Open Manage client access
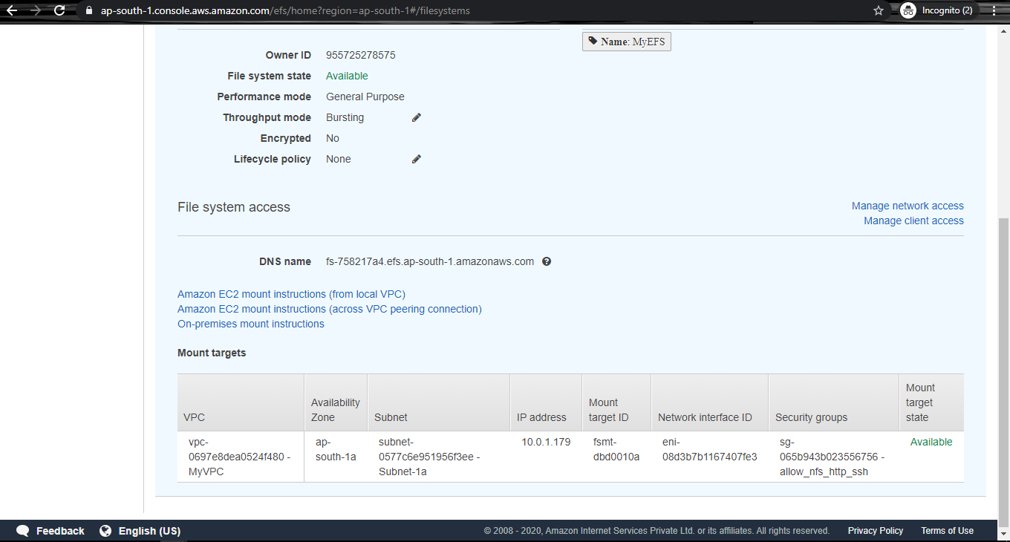Viewport: 1010px width, 542px height. click(x=913, y=221)
